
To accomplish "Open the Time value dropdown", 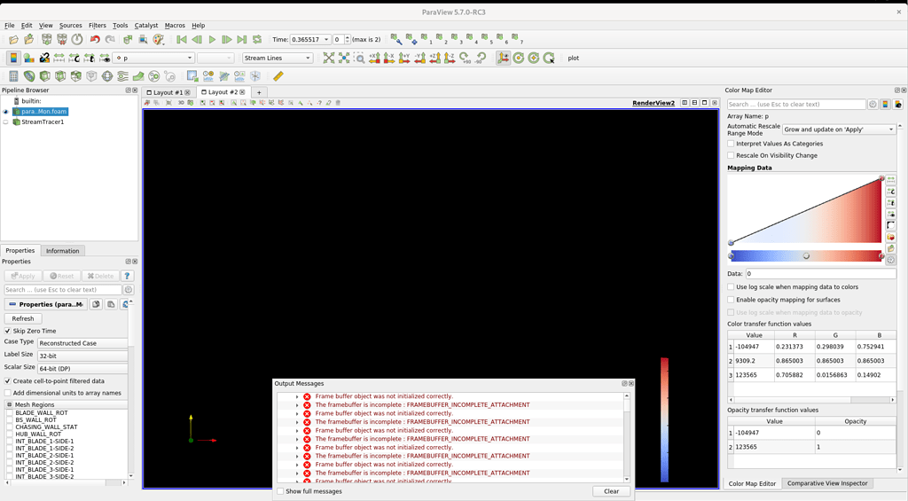I will tap(309, 39).
